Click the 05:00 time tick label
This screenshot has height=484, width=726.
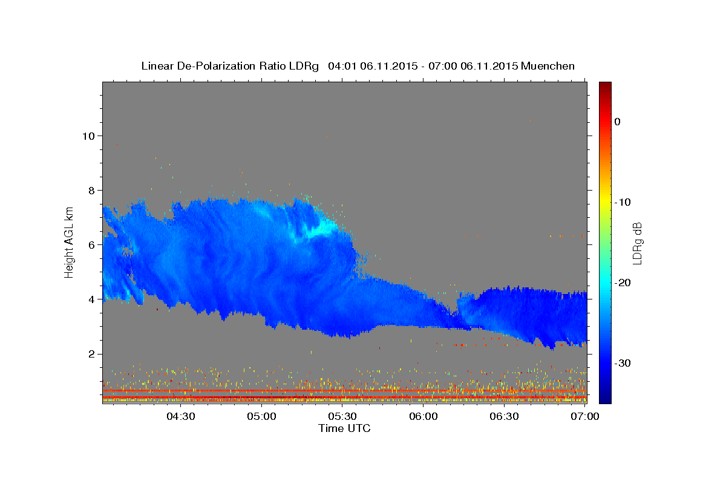(262, 417)
